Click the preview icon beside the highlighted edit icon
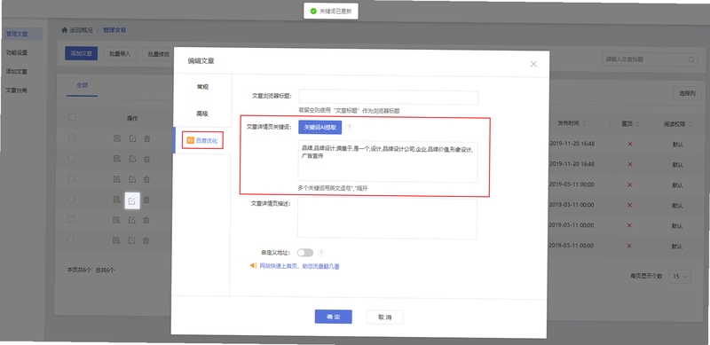The height and width of the screenshot is (345, 710). coord(116,200)
